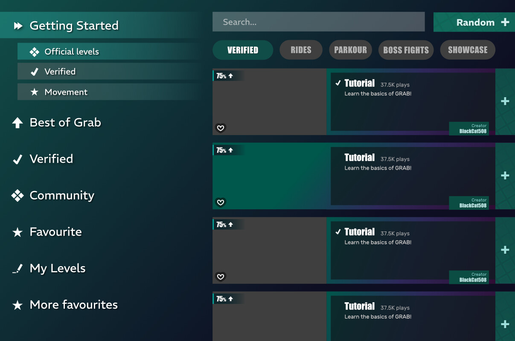The height and width of the screenshot is (341, 515).
Task: Select the Official levels icon in sidebar
Action: click(x=35, y=52)
